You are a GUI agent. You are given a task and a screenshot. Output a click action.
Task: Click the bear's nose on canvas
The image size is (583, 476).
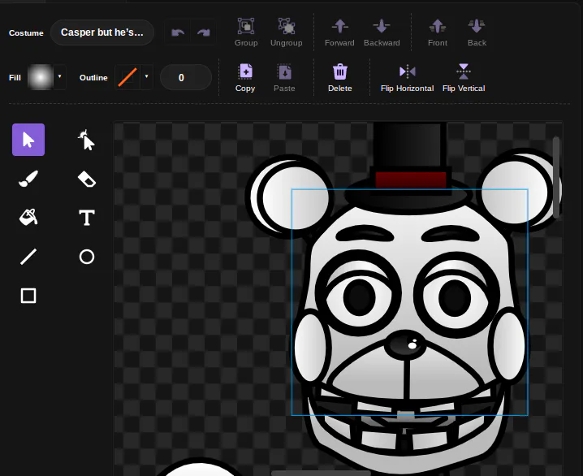pyautogui.click(x=405, y=344)
